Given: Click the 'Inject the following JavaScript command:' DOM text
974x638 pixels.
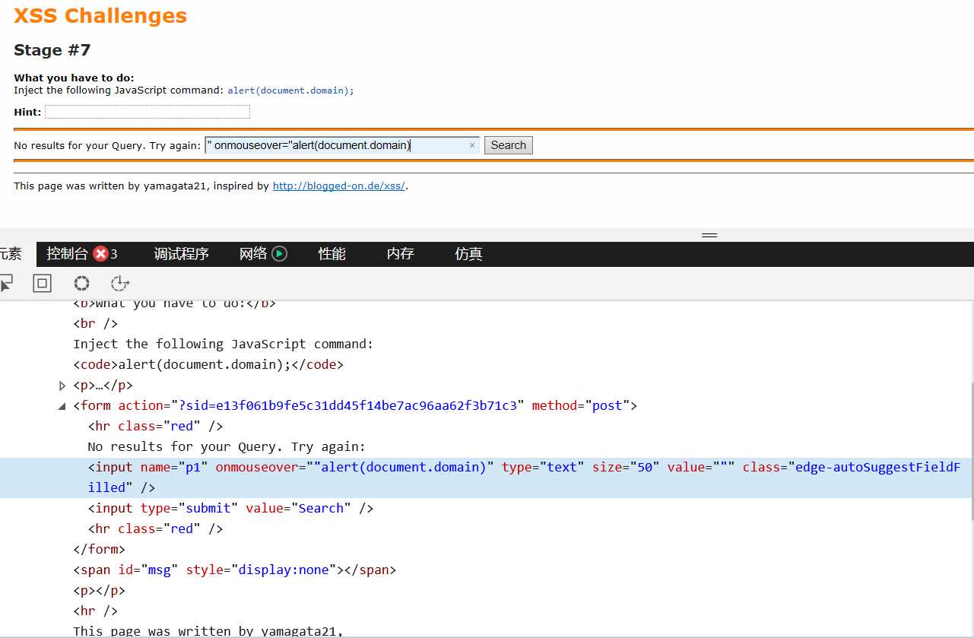Looking at the screenshot, I should click(x=224, y=344).
